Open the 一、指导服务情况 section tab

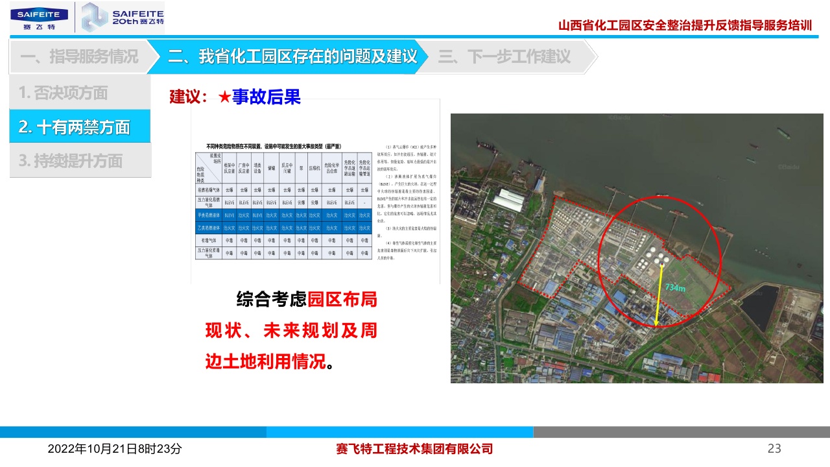click(78, 57)
